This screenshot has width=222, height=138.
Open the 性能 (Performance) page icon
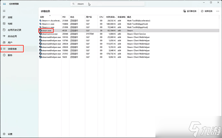click(4, 24)
